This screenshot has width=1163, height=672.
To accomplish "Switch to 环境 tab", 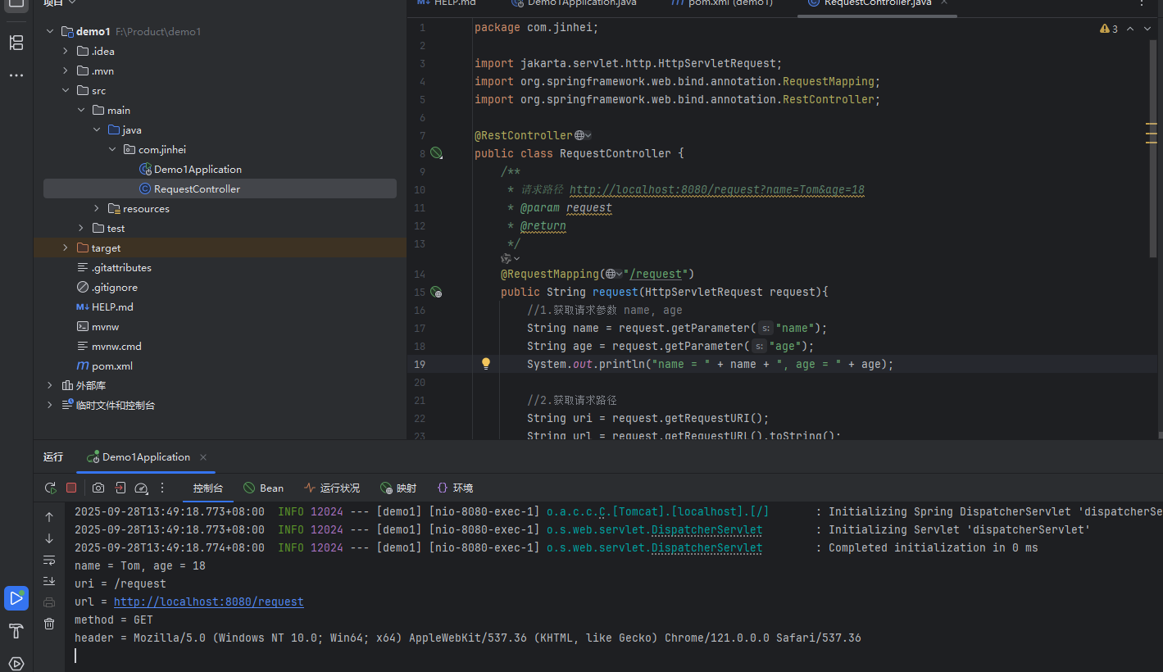I will (455, 488).
